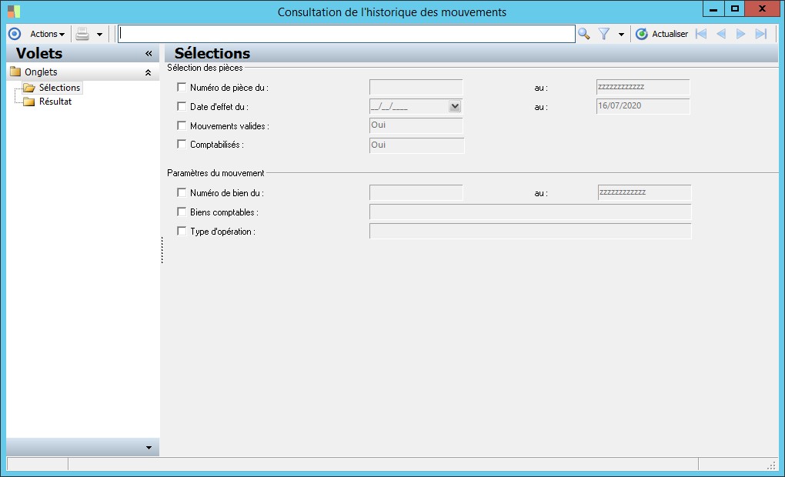This screenshot has width=785, height=477.
Task: Enable the Mouvements valides checkbox
Action: tap(182, 125)
